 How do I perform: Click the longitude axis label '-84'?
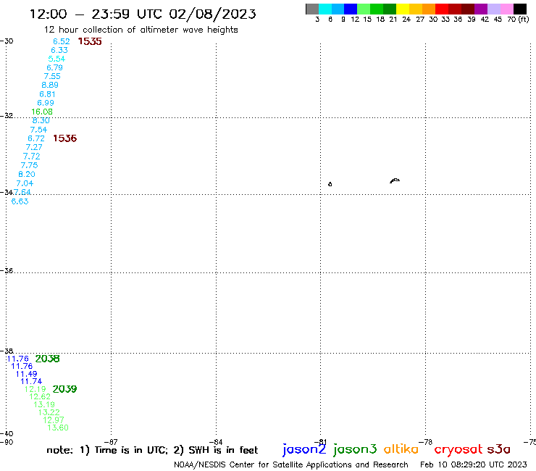[x=216, y=442]
